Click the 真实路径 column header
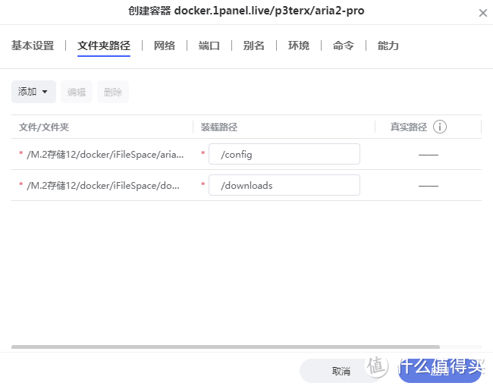The height and width of the screenshot is (386, 493). coord(408,127)
